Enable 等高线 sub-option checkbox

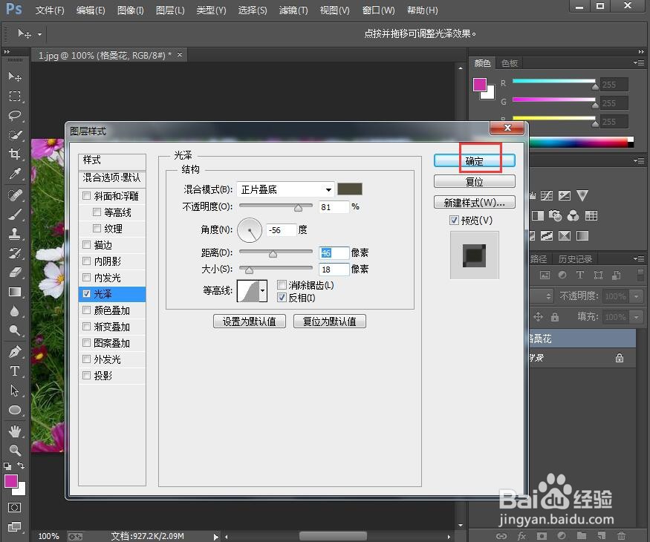(97, 212)
